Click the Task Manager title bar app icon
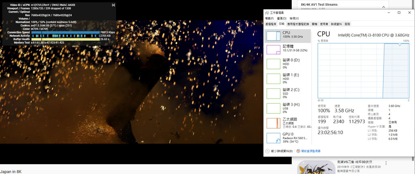This screenshot has width=415, height=174. (267, 13)
